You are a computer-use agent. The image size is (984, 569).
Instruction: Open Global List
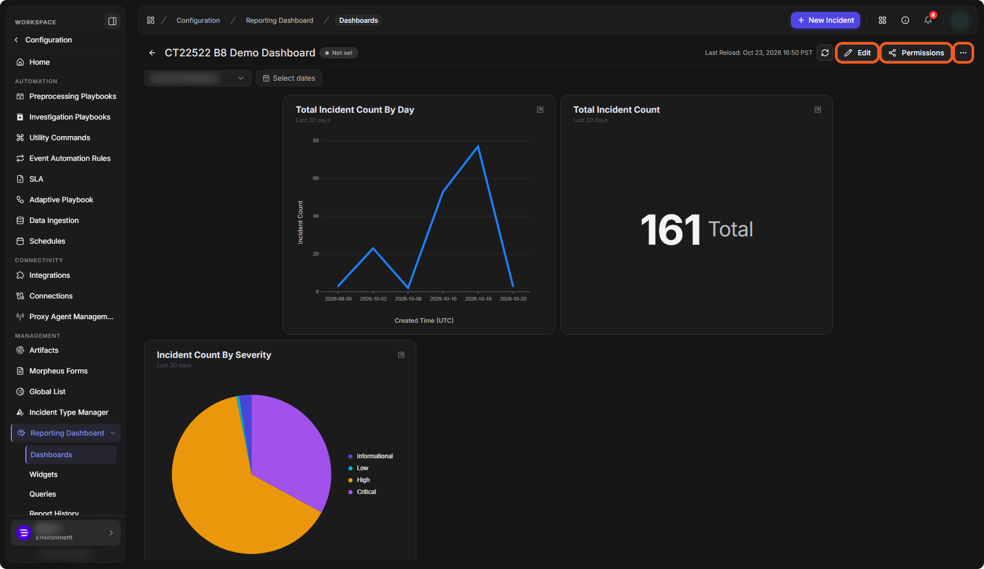click(x=65, y=392)
